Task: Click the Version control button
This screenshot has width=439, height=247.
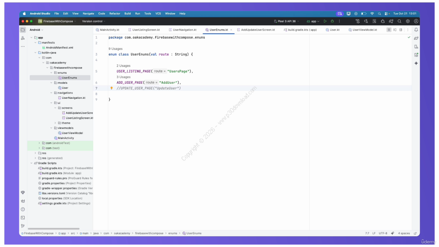Action: coord(94,21)
